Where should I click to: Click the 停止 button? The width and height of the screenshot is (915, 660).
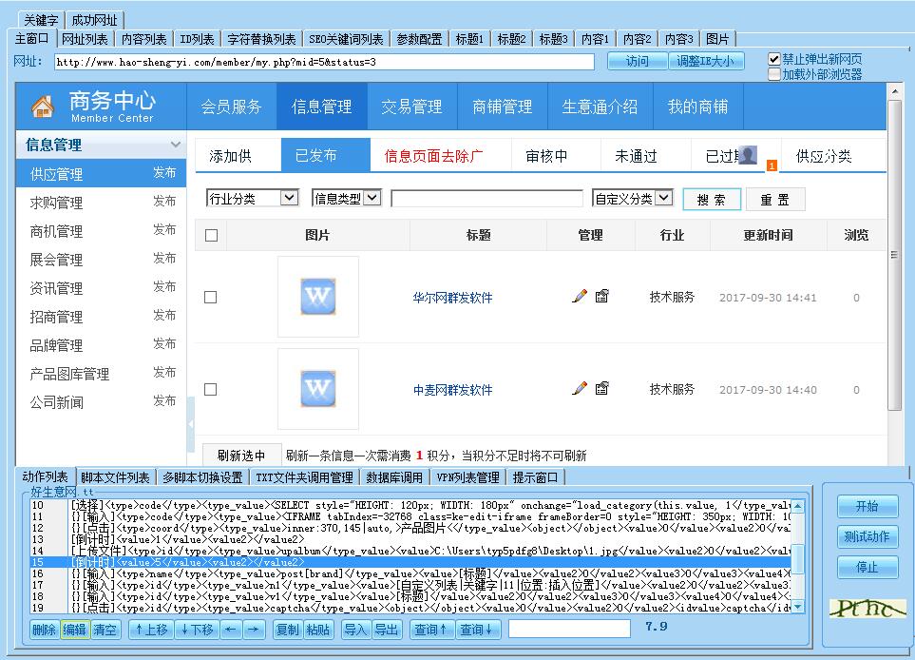coord(867,567)
